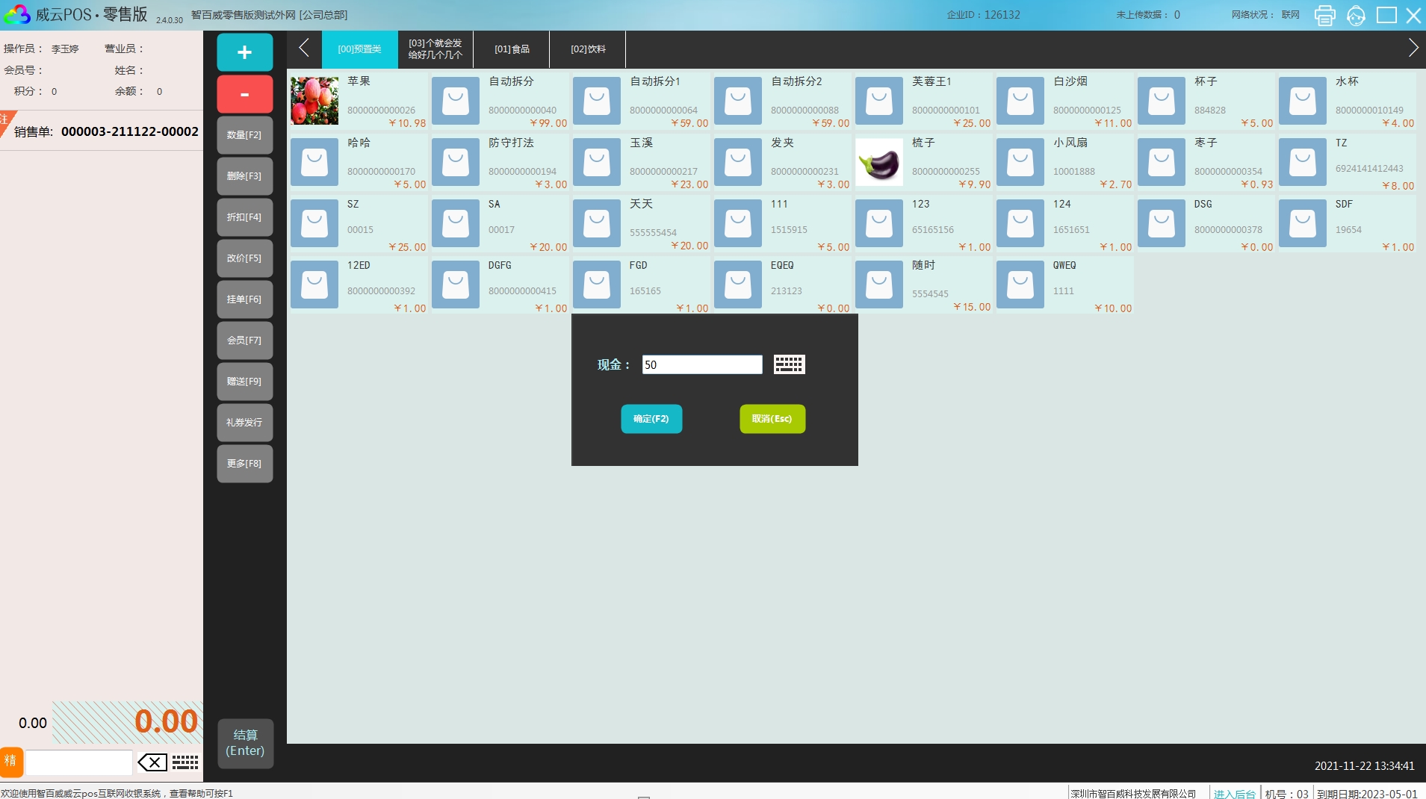Open the bottom-left on-screen keyboard icon
1426x799 pixels.
(x=185, y=762)
